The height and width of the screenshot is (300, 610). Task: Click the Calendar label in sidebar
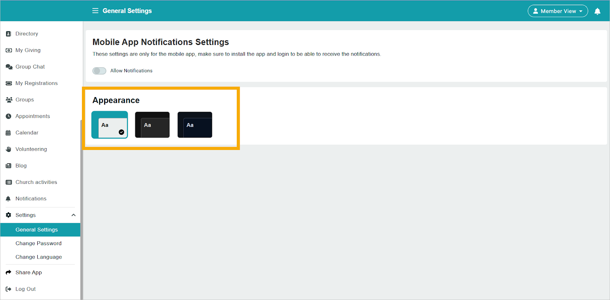click(27, 133)
